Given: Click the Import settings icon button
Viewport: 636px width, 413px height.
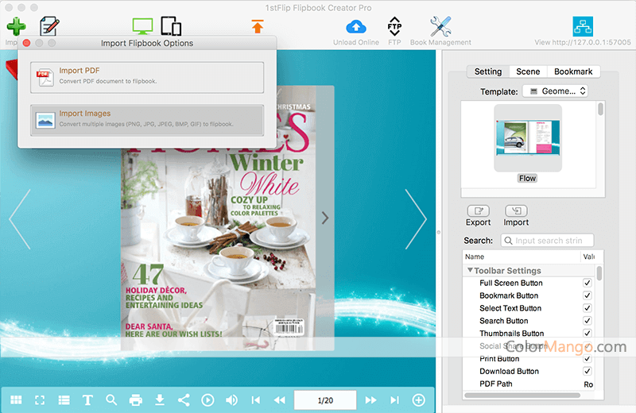Looking at the screenshot, I should [516, 210].
